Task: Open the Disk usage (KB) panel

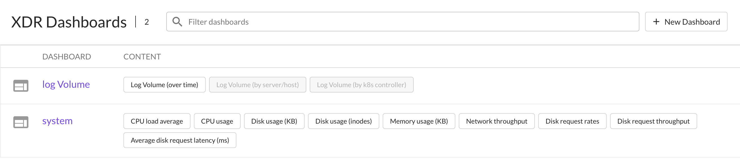Action: [274, 121]
